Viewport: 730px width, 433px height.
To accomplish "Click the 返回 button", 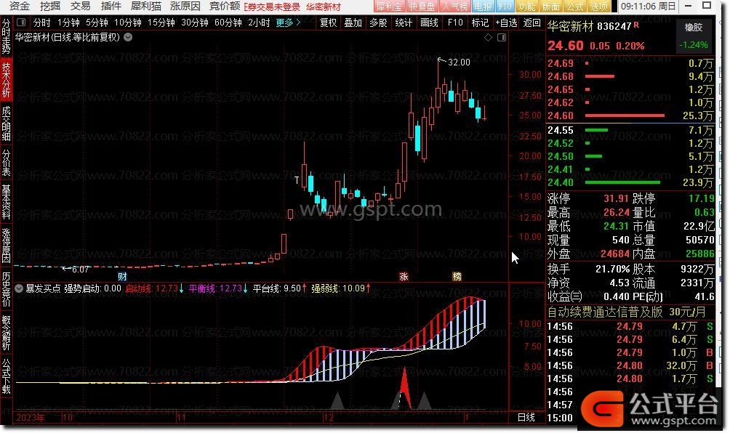I will click(x=532, y=23).
